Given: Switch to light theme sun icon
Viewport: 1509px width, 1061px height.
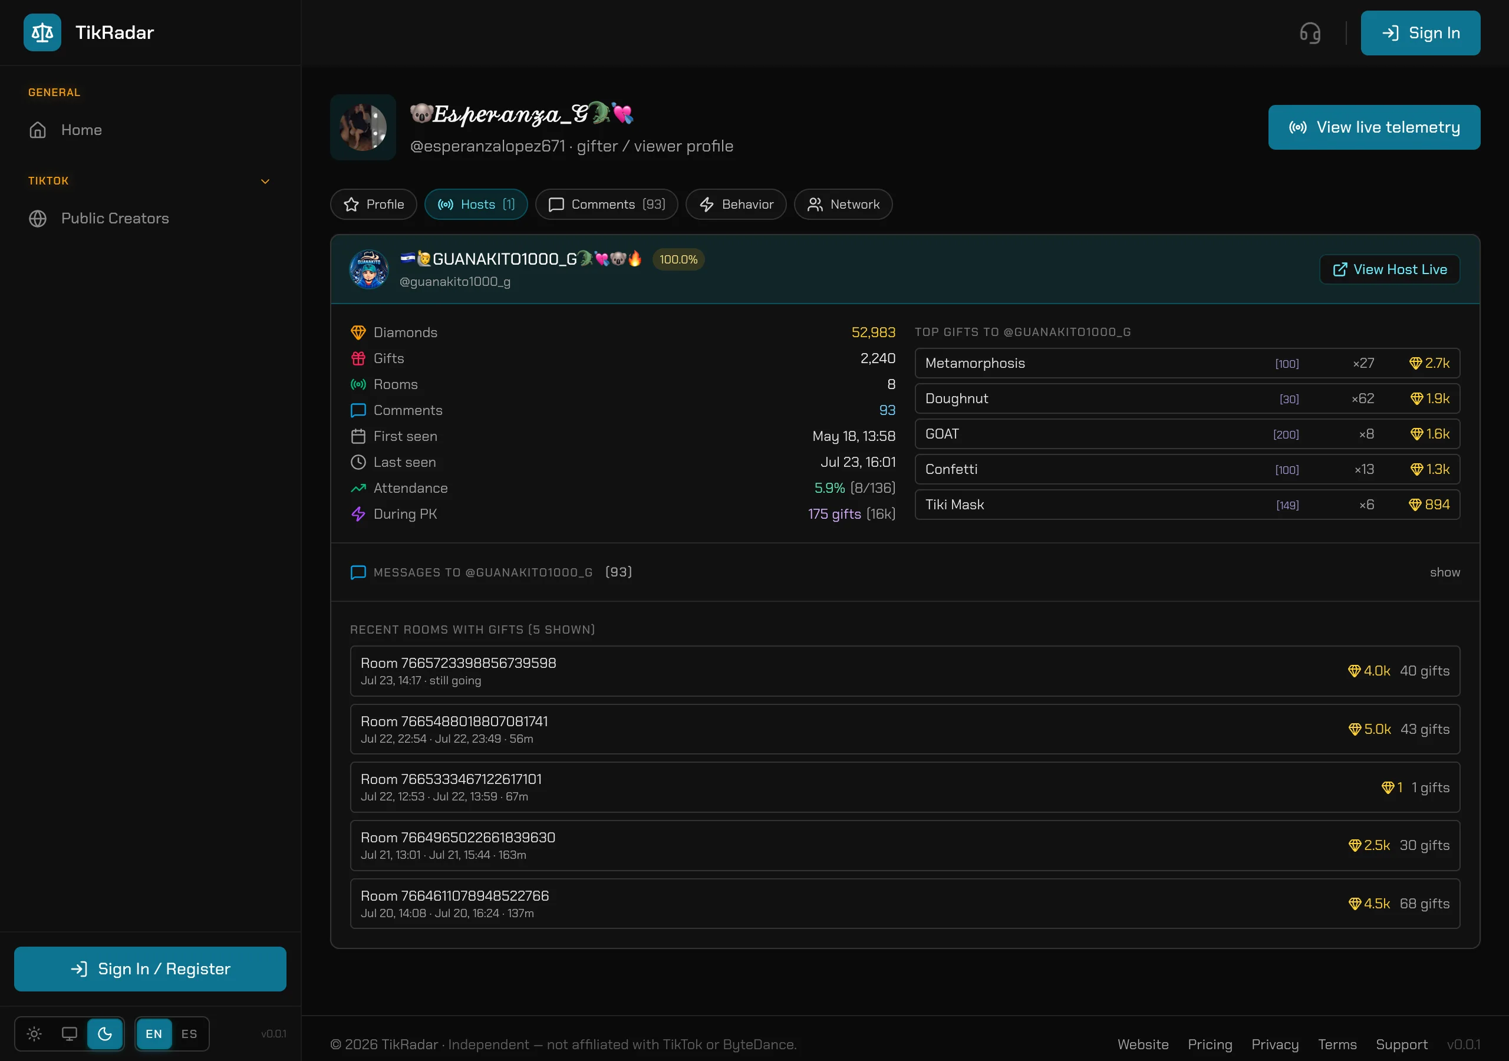Looking at the screenshot, I should point(34,1034).
